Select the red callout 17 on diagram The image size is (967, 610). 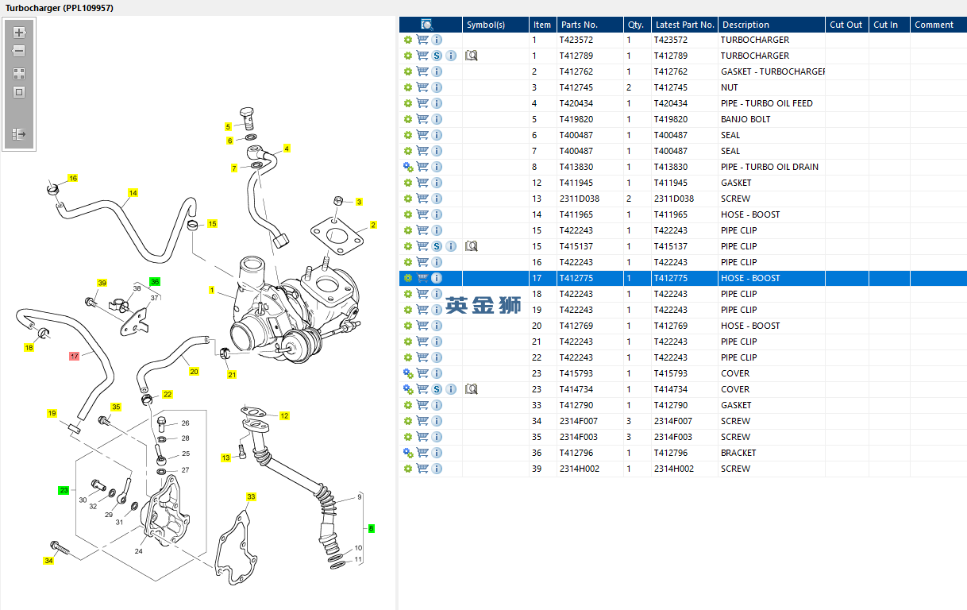coord(75,356)
